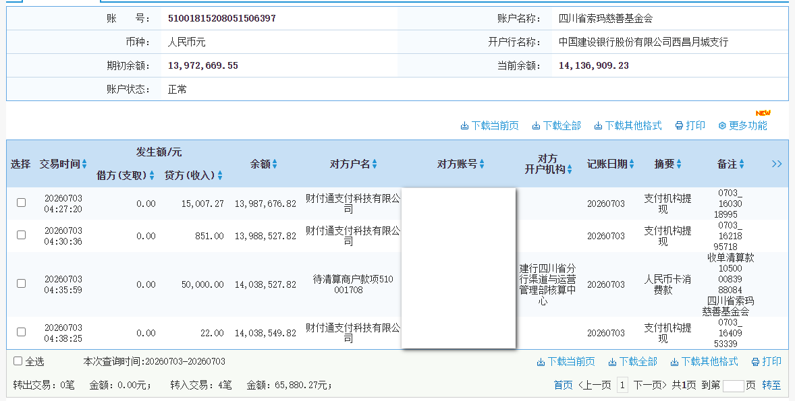Click the download icon beside bottom 下载全部

(613, 362)
